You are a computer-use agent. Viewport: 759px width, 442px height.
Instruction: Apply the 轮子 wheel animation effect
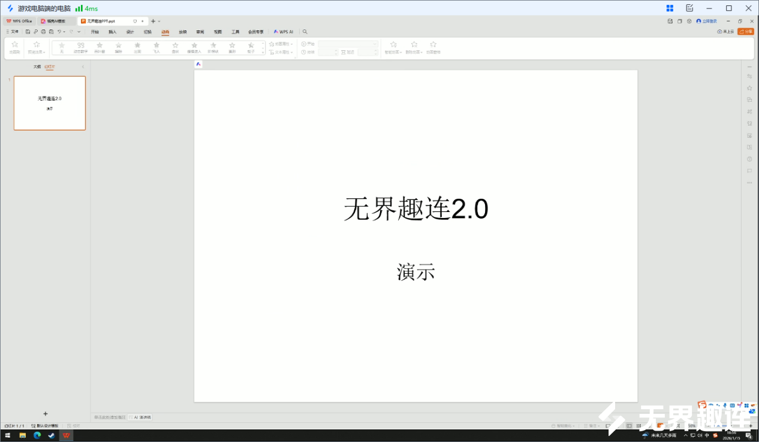click(252, 48)
